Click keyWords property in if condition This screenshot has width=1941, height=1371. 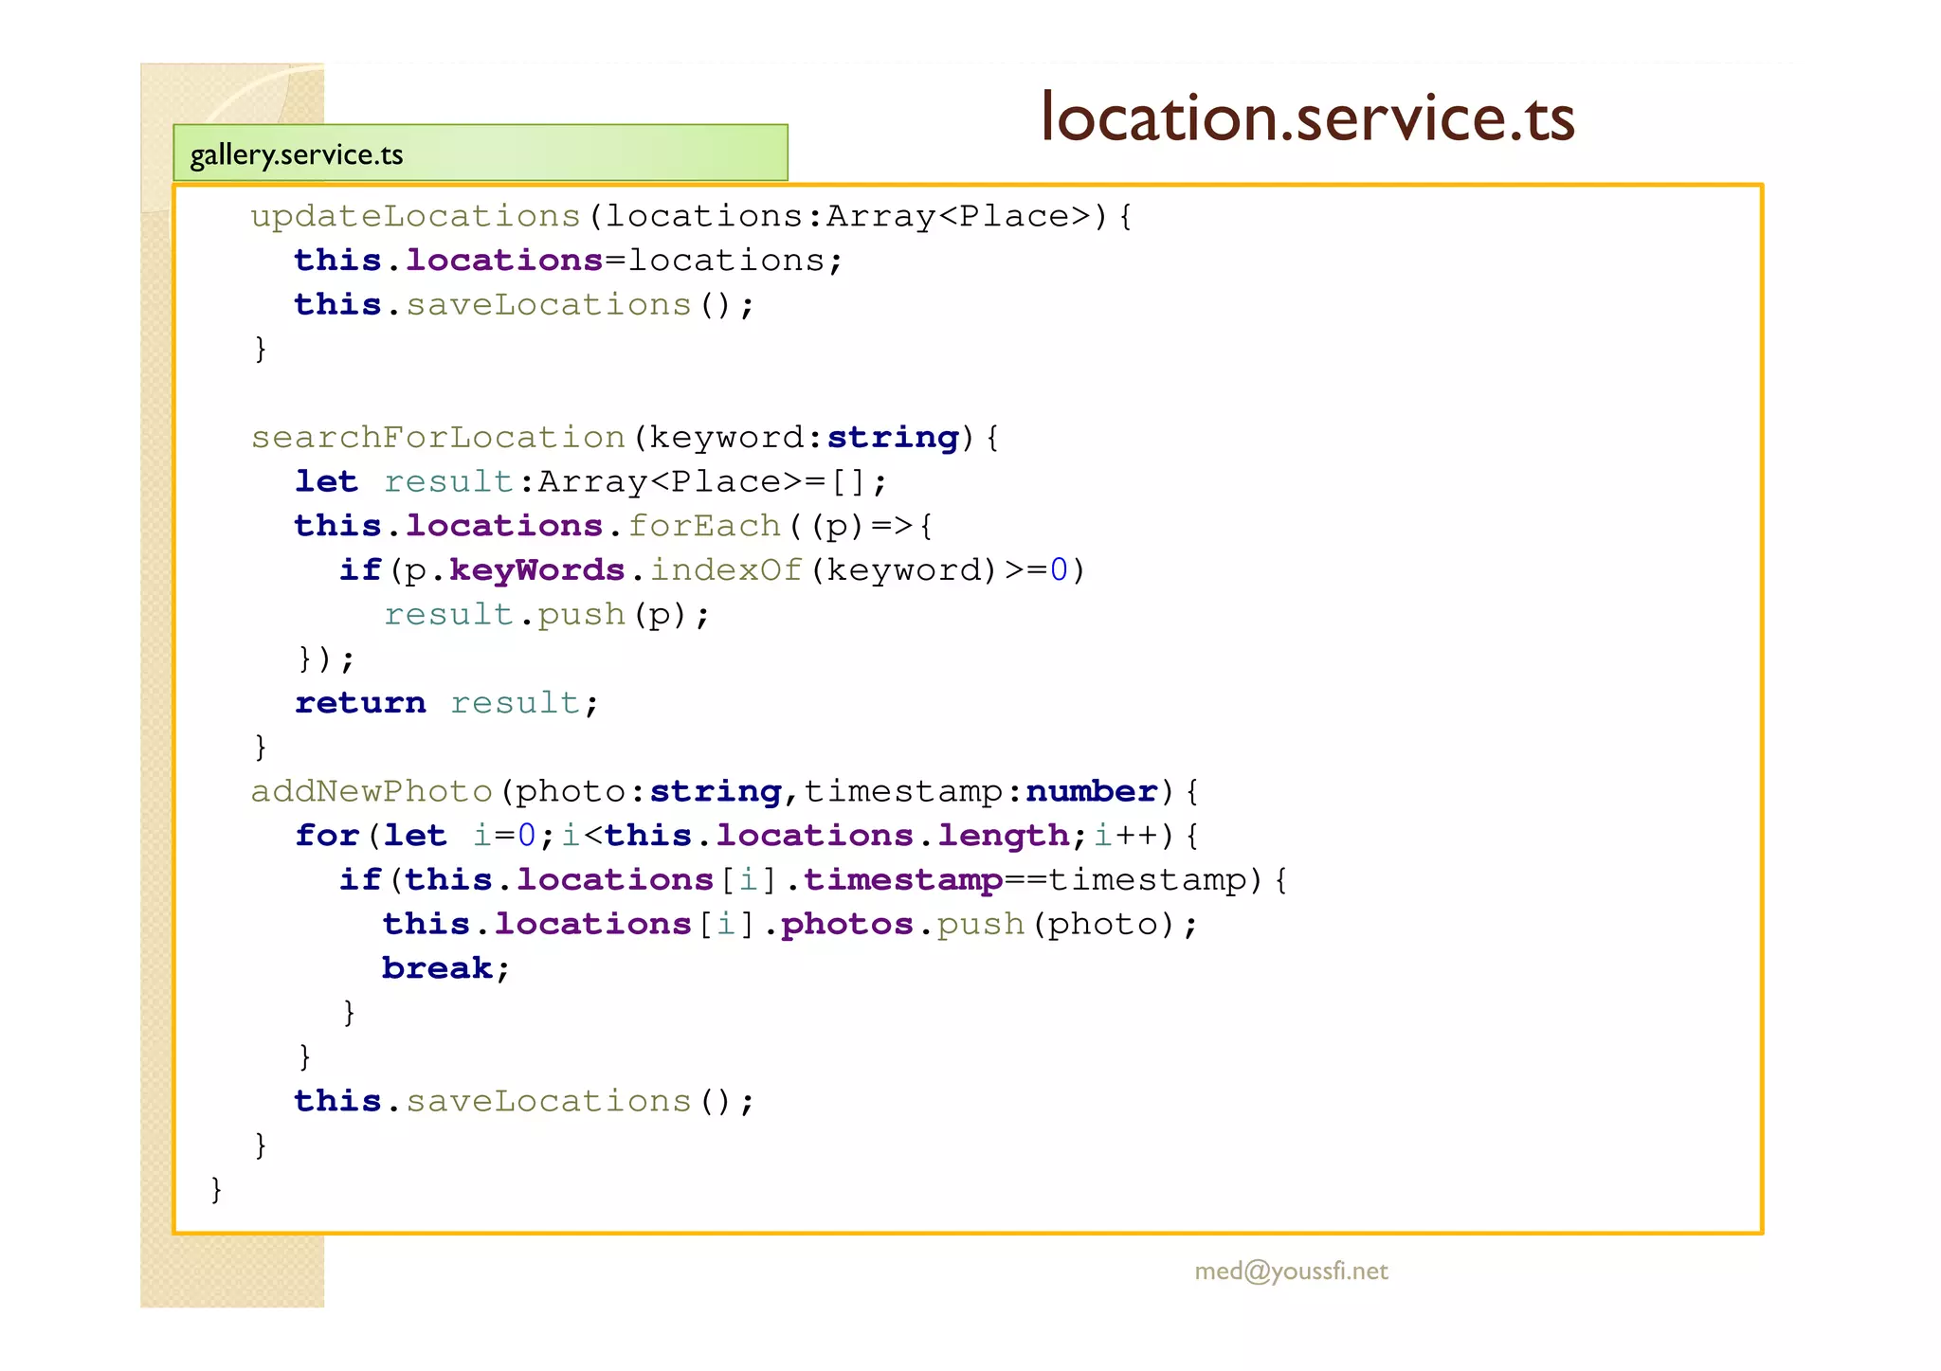click(536, 570)
